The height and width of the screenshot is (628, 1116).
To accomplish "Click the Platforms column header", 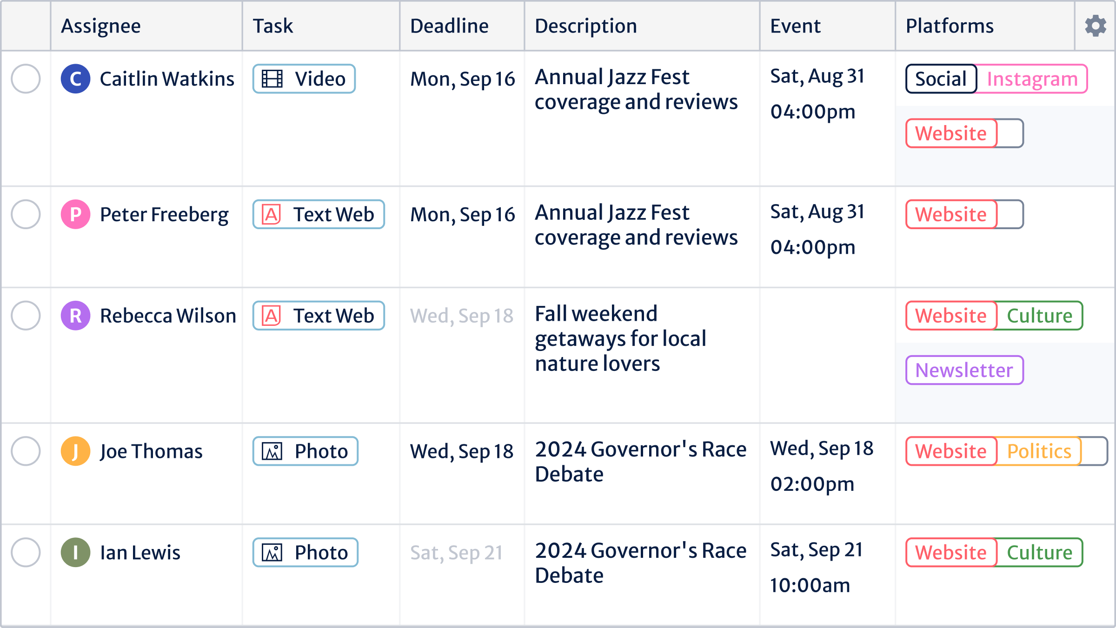I will pyautogui.click(x=950, y=26).
